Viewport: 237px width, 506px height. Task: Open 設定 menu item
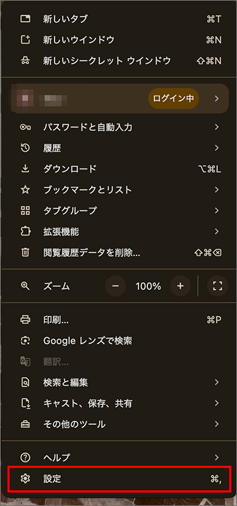pos(119,479)
